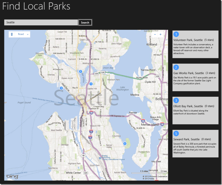Select map pin 5 near Rainier Valley
The height and width of the screenshot is (185, 222).
tap(125, 144)
